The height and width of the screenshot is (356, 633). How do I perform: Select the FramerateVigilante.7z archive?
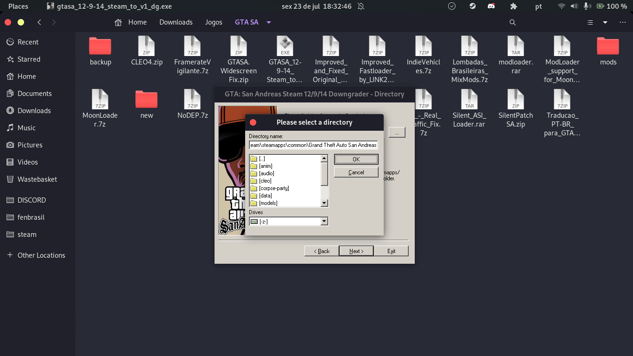[x=192, y=55]
